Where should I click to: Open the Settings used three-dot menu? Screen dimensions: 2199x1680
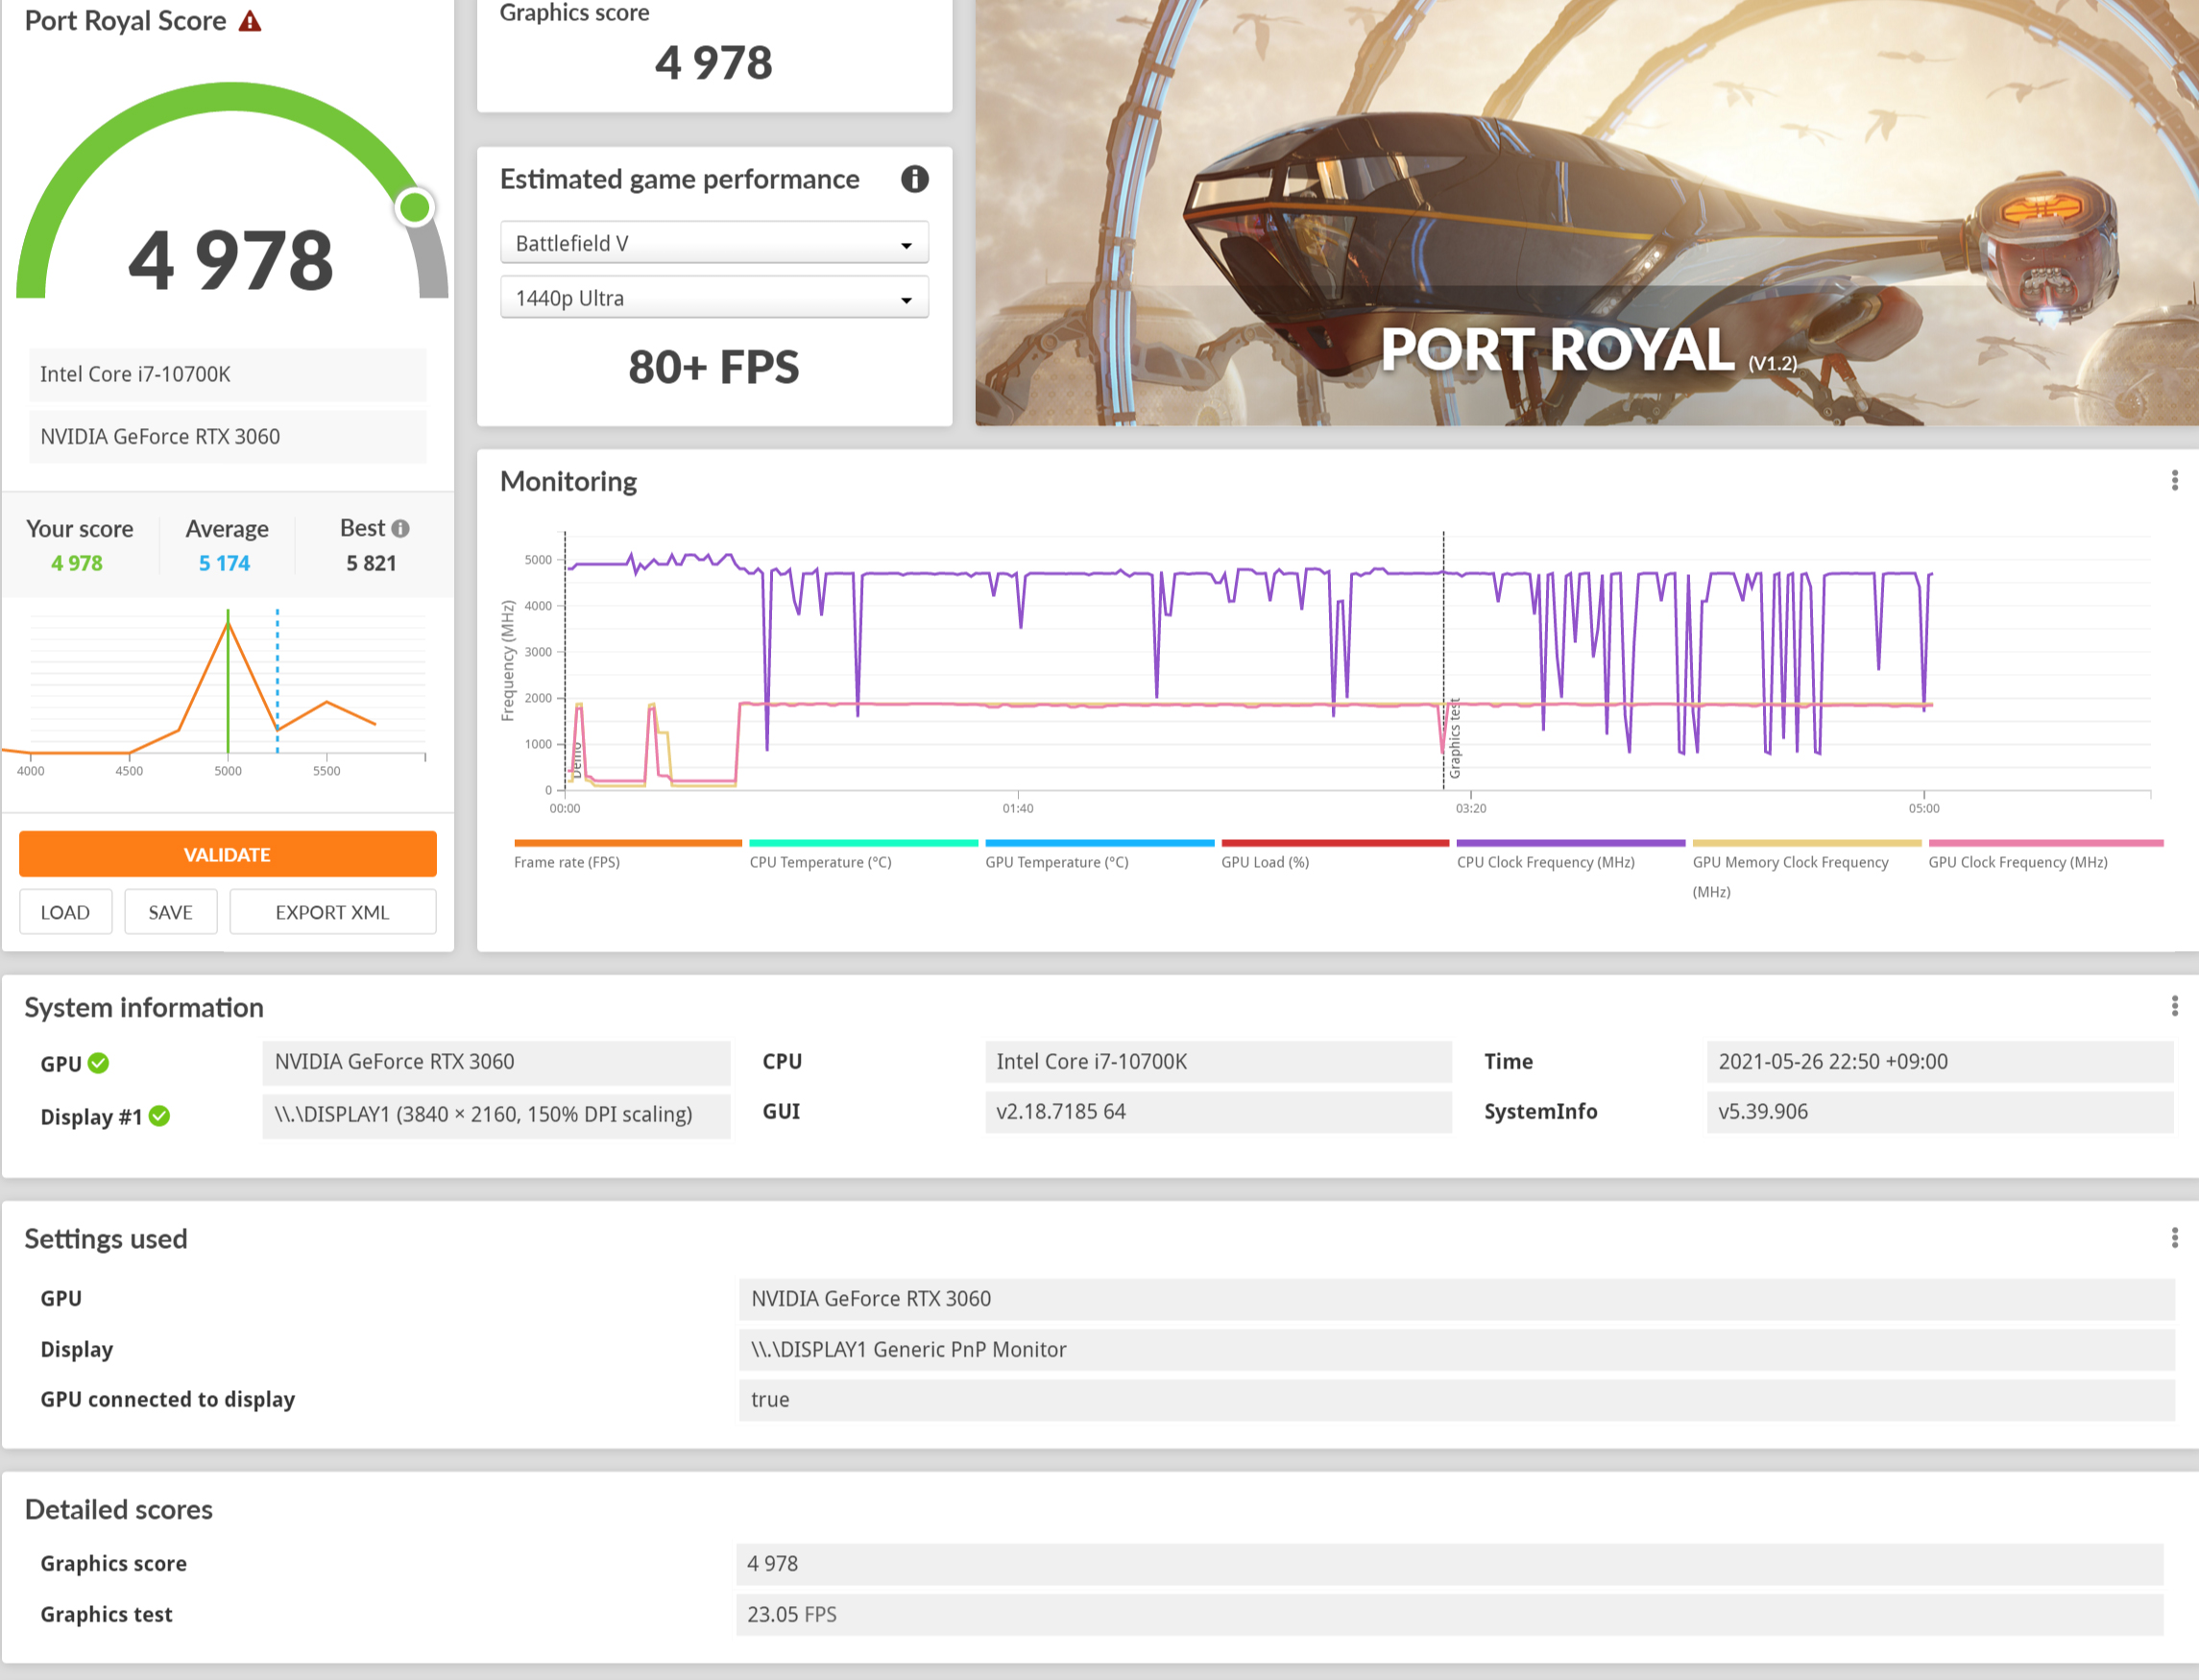coord(2174,1238)
